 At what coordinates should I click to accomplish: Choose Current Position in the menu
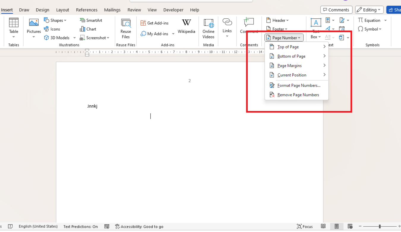(x=297, y=75)
